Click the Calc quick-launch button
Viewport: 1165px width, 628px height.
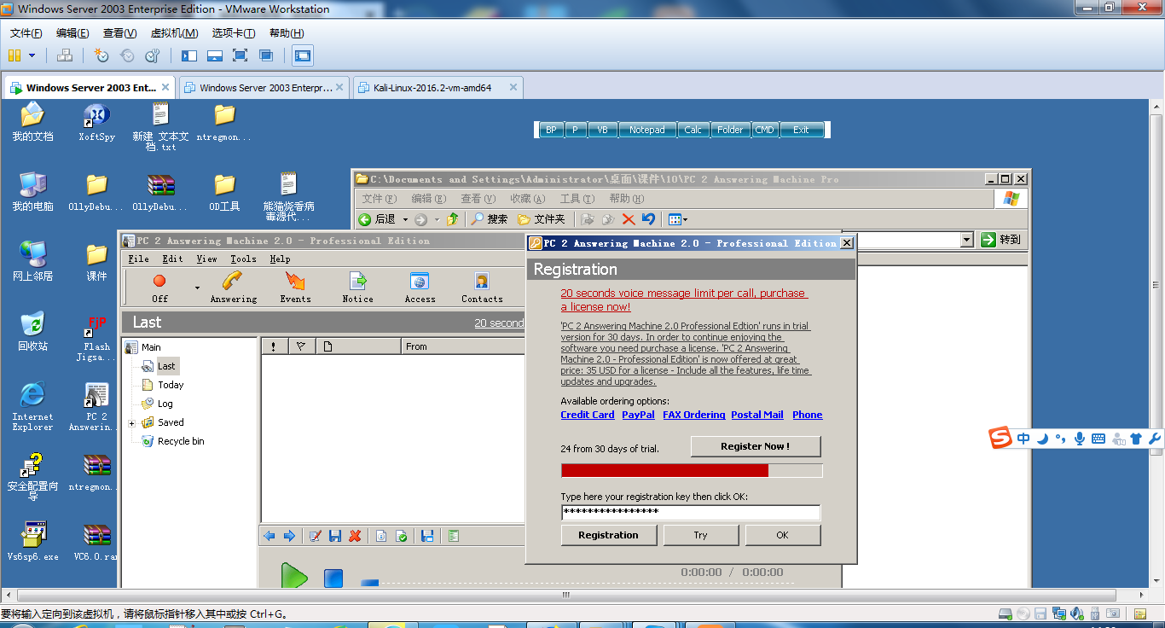click(x=693, y=130)
